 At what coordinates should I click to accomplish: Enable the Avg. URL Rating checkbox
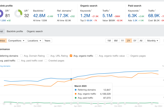click(x=48, y=56)
